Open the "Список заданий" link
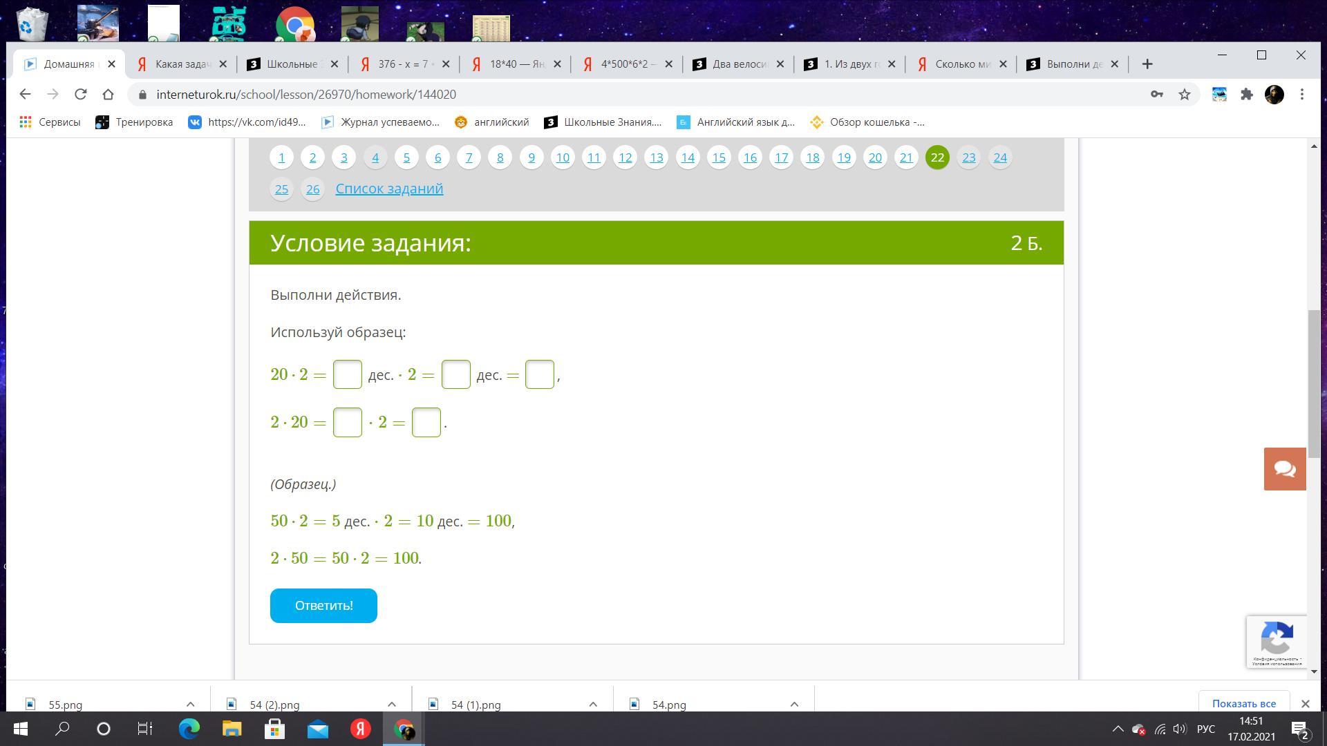 click(x=389, y=189)
